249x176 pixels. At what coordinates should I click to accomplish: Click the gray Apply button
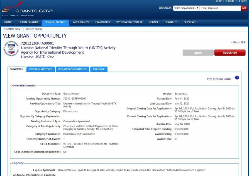click(198, 52)
